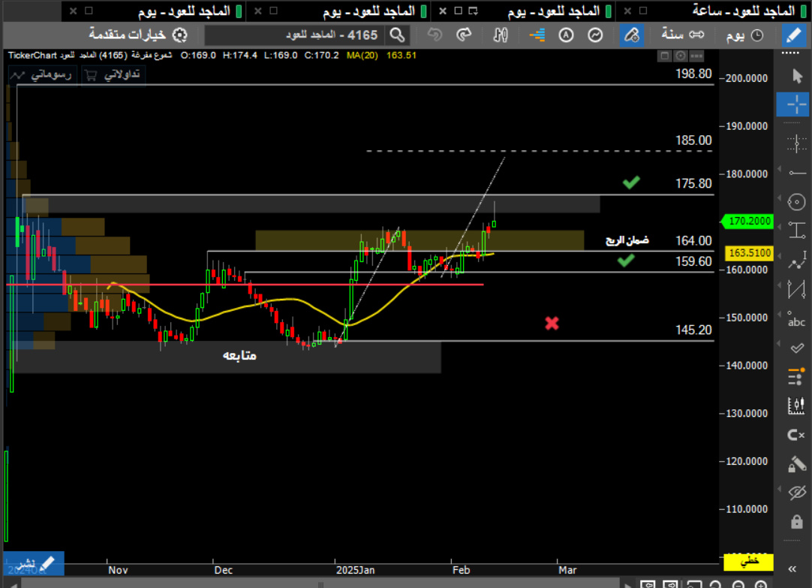Open خيارات متقدمة advanced options
The height and width of the screenshot is (588, 812).
(x=138, y=35)
